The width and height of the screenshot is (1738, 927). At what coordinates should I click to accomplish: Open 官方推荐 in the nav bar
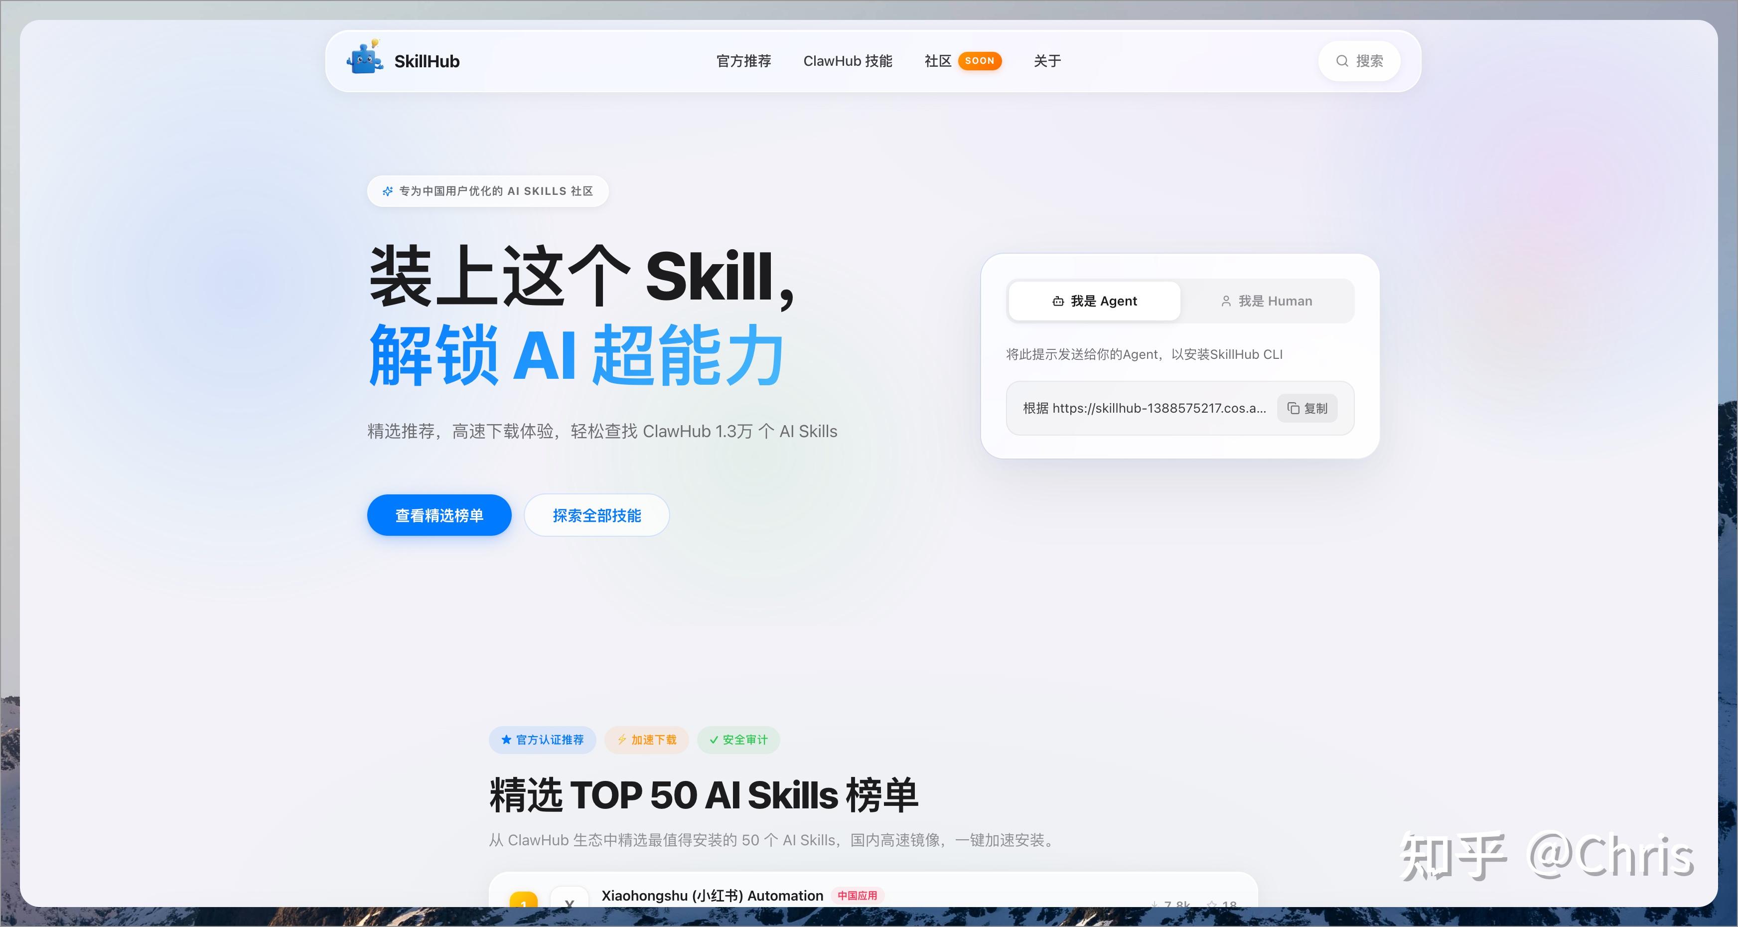[743, 61]
